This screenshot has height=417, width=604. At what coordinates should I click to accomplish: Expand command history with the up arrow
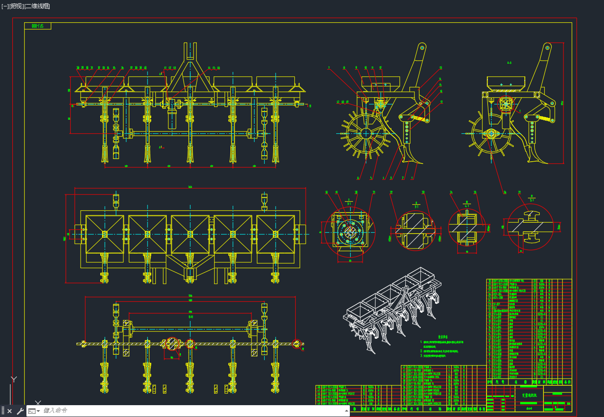point(347,411)
